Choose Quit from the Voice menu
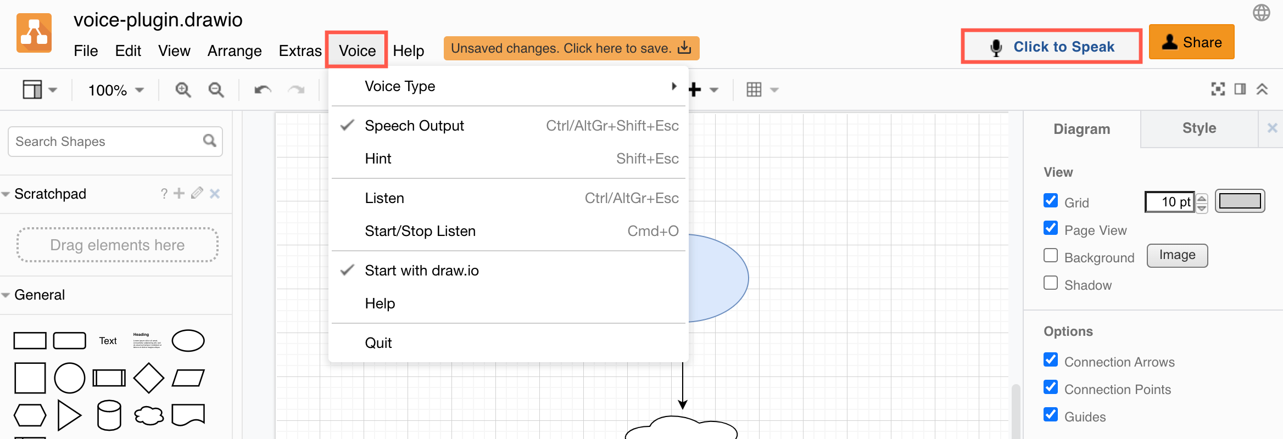This screenshot has height=439, width=1283. point(509,343)
